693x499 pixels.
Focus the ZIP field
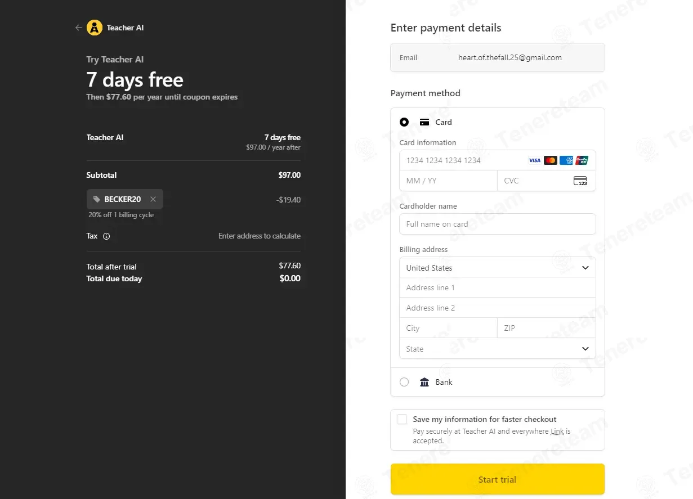pyautogui.click(x=546, y=328)
